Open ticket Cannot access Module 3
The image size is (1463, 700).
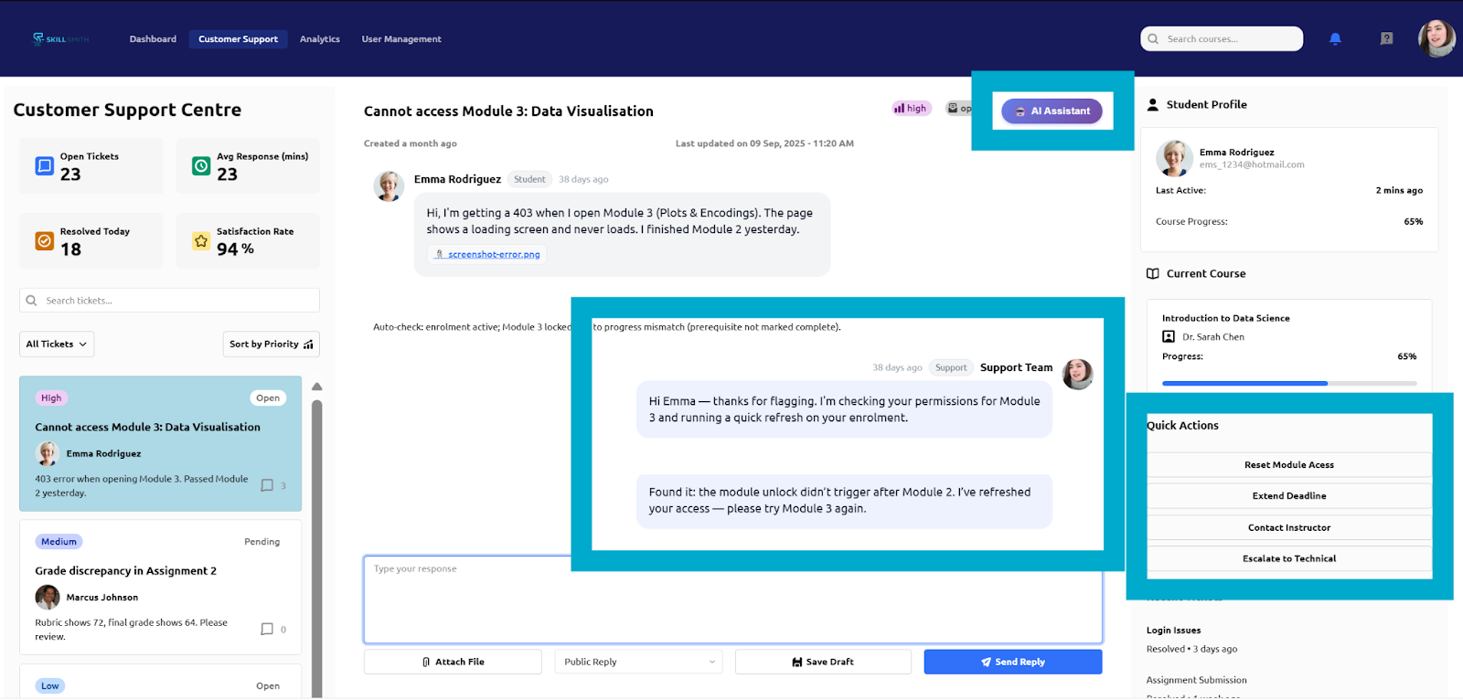coord(161,444)
